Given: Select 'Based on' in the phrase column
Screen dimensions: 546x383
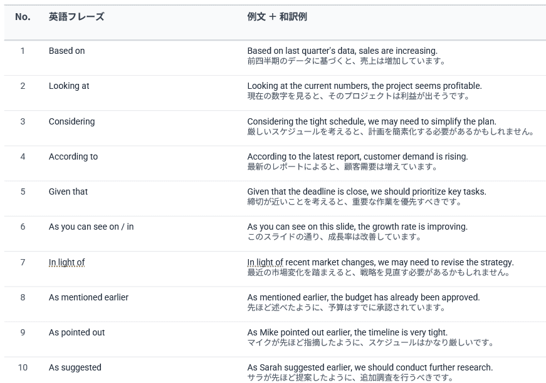Looking at the screenshot, I should pos(66,51).
